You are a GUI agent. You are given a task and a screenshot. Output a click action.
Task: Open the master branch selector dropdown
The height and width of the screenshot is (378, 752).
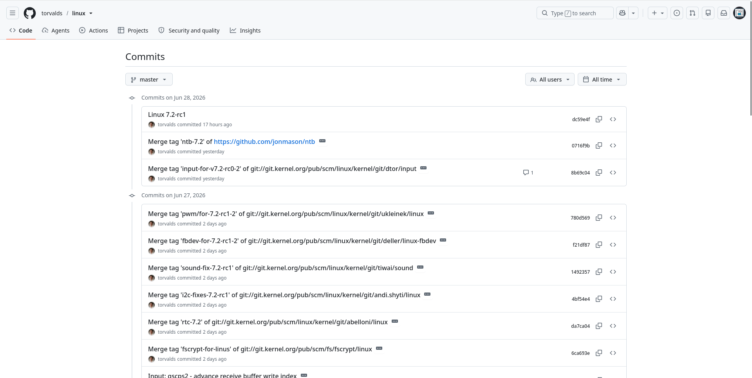click(x=149, y=79)
